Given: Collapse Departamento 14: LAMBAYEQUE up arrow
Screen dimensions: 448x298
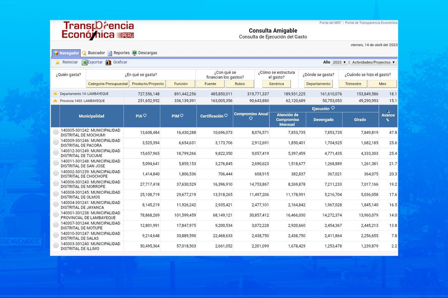Looking at the screenshot, I should click(x=55, y=94).
